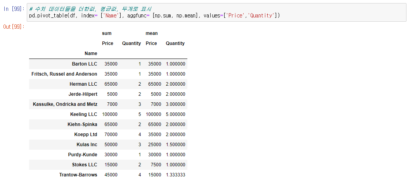Select the Purdy-Kunde row label
Viewport: 410px width, 183px height.
tap(83, 155)
